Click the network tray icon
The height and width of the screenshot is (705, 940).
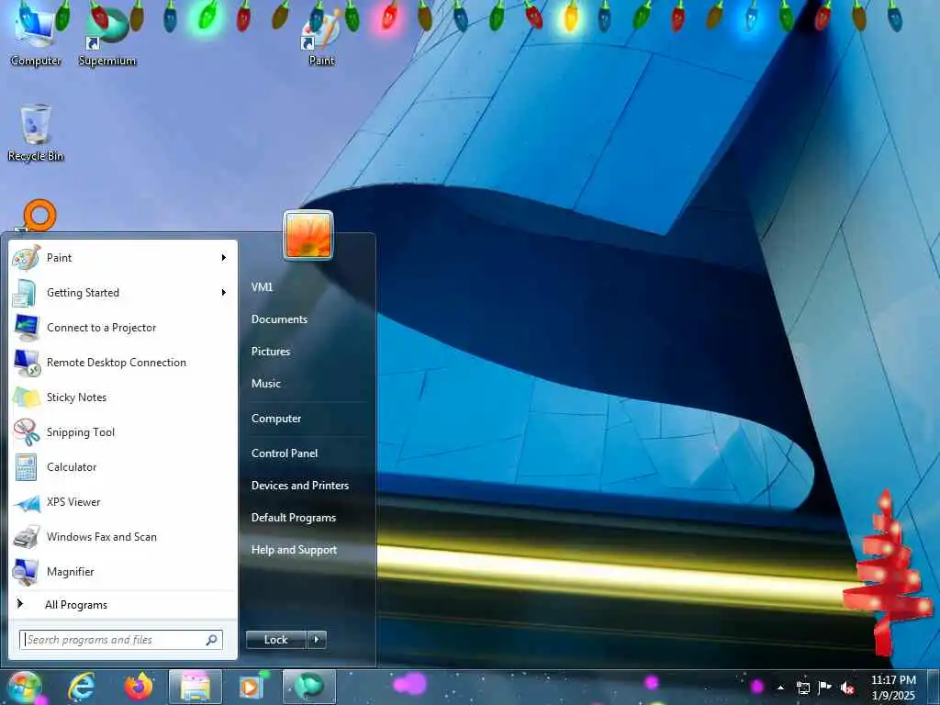pyautogui.click(x=802, y=688)
